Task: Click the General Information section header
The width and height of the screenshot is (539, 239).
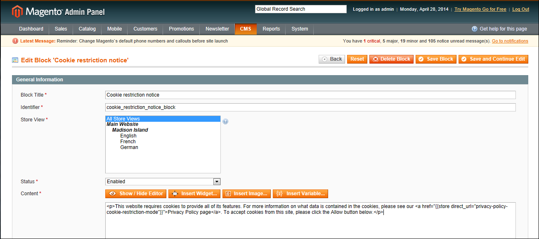Action: [270, 80]
